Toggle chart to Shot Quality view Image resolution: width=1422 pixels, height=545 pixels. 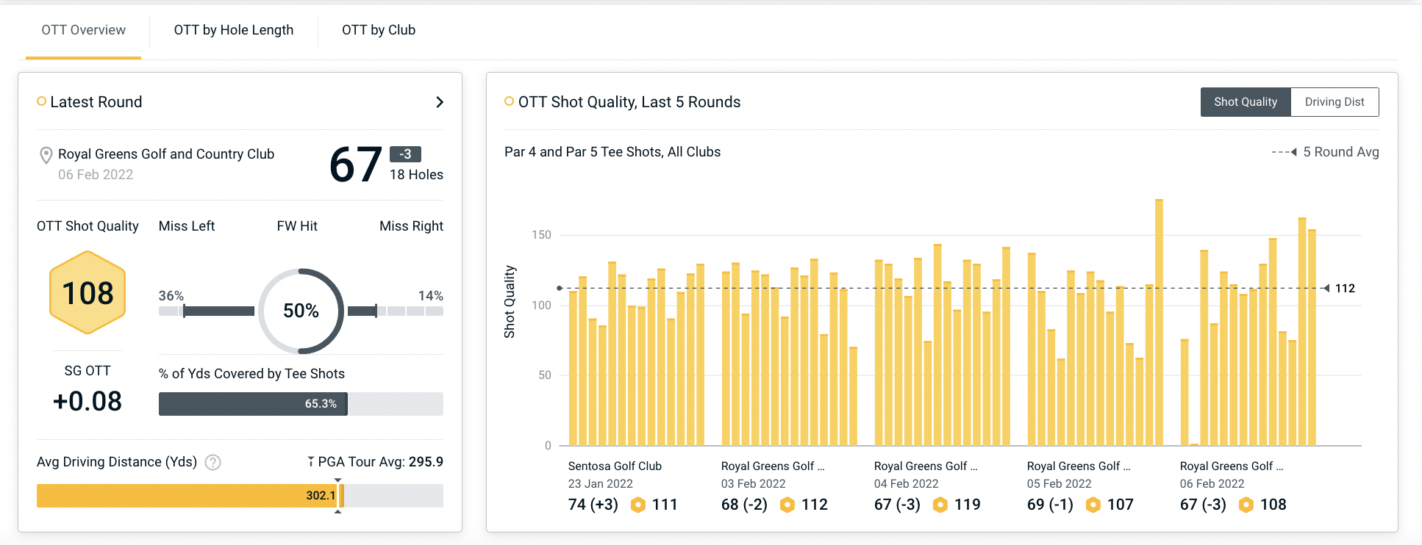tap(1245, 102)
